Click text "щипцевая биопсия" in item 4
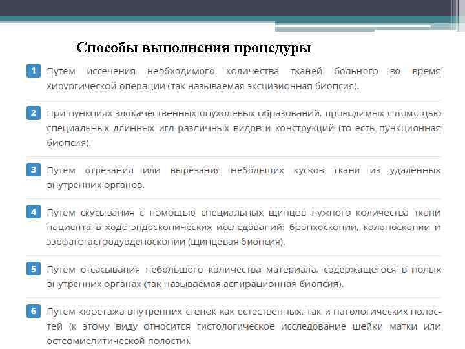The image size is (465, 349). pos(236,242)
